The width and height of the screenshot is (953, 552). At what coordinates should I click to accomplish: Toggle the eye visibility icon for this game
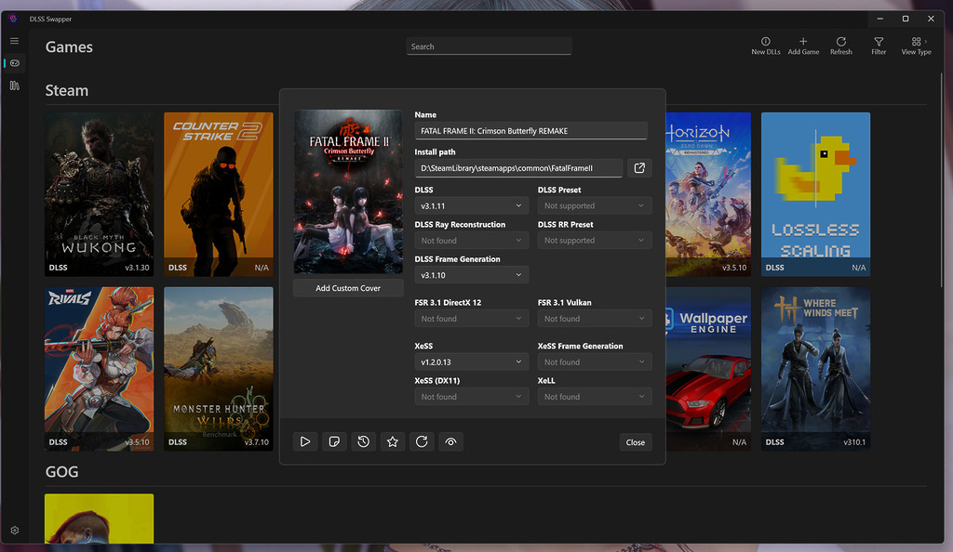(450, 442)
